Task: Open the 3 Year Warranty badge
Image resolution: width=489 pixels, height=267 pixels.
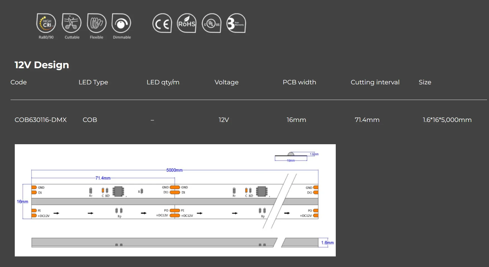Action: click(x=236, y=23)
